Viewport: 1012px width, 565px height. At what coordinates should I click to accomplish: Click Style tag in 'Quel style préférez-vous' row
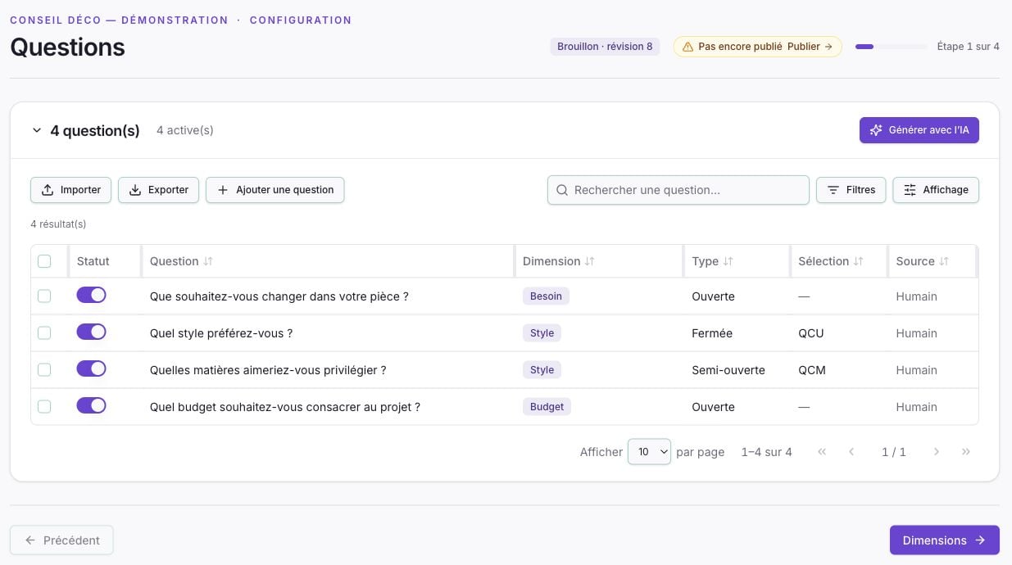(542, 333)
